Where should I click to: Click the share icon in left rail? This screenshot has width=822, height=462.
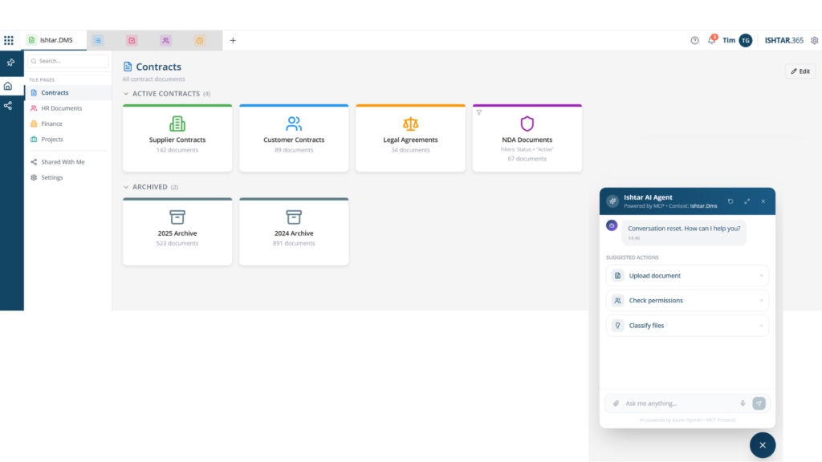tap(8, 105)
